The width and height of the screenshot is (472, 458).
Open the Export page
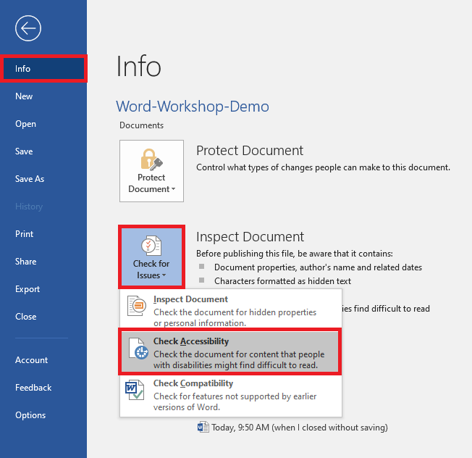click(x=28, y=289)
